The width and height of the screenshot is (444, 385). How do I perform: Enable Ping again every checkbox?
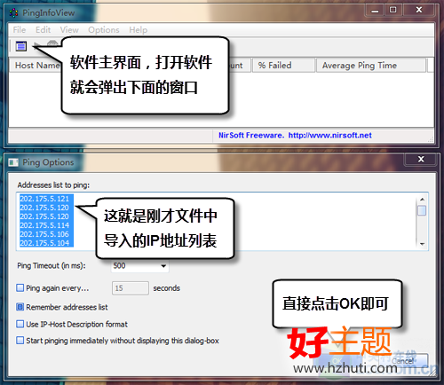tap(20, 287)
